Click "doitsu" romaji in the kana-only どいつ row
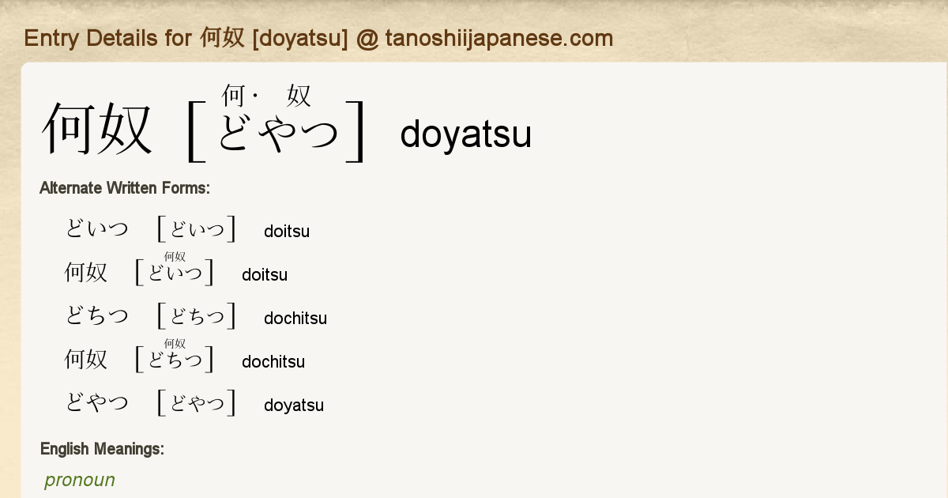The width and height of the screenshot is (948, 498). [287, 232]
